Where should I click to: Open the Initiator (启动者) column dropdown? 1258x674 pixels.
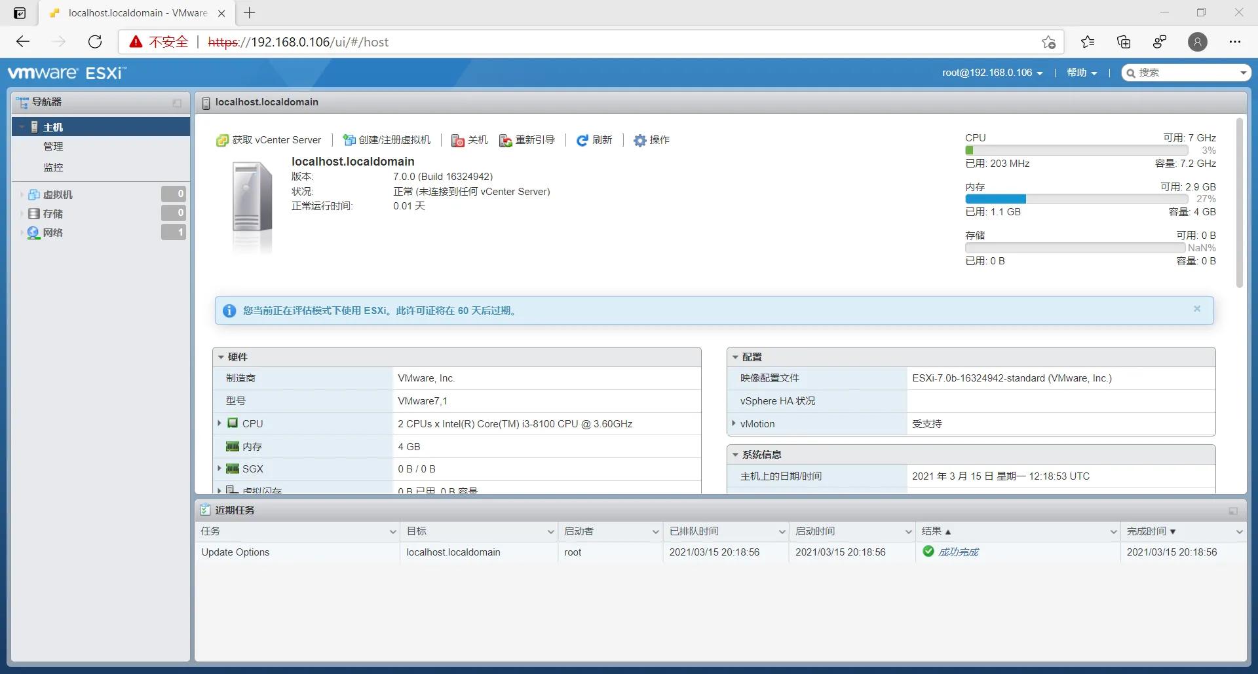[655, 532]
